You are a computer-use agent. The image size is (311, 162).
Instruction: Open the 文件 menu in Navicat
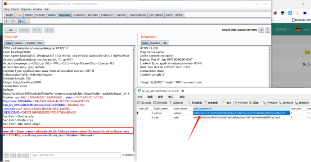pos(140,97)
